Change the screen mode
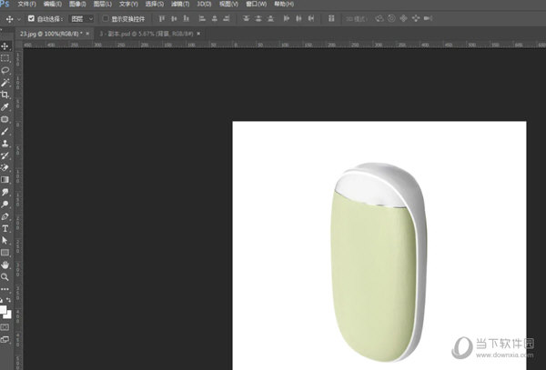 click(x=5, y=339)
